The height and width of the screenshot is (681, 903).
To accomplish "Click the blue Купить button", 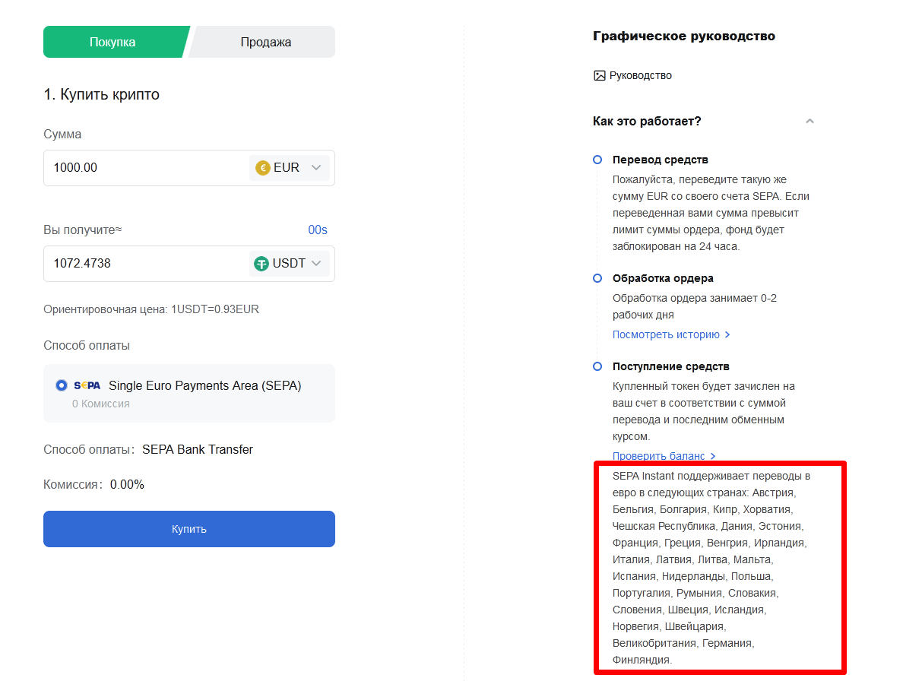I will [x=189, y=529].
